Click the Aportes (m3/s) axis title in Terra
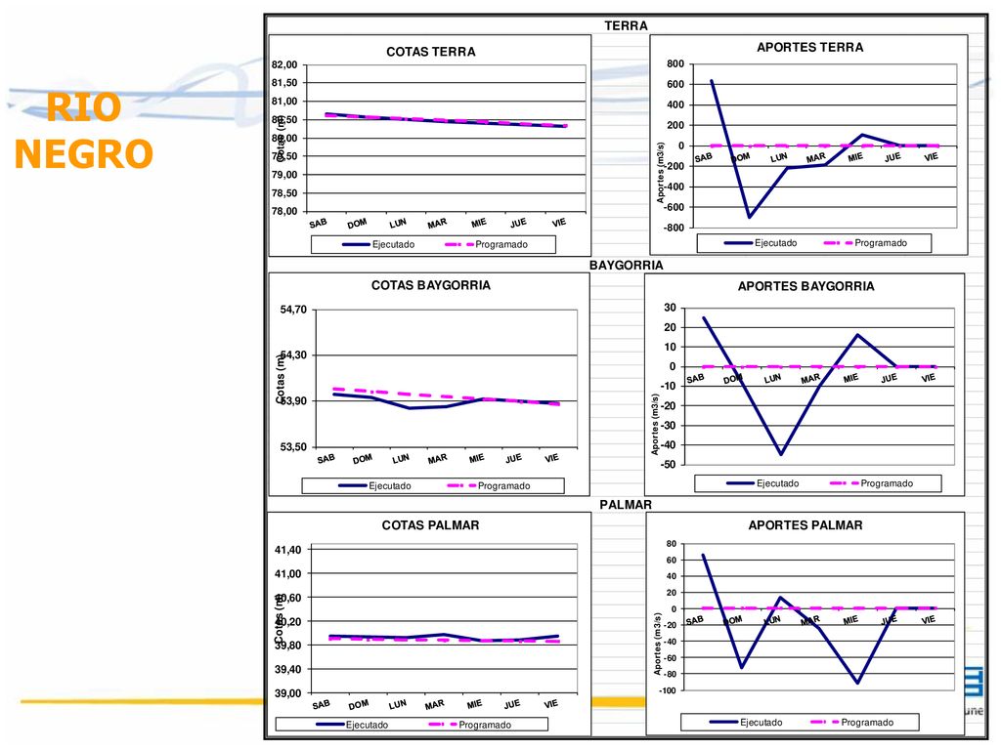 coord(660,173)
